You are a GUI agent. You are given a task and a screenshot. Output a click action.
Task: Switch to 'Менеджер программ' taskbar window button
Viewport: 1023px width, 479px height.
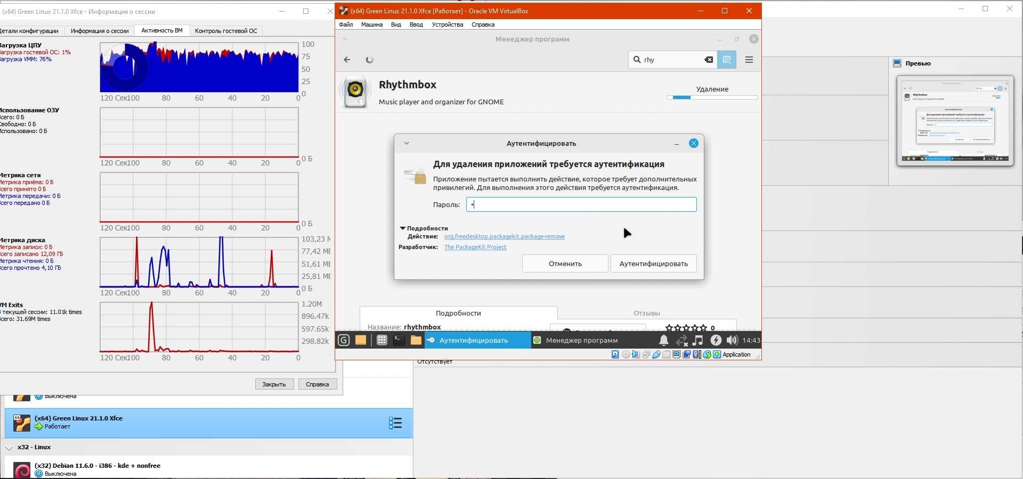click(584, 340)
